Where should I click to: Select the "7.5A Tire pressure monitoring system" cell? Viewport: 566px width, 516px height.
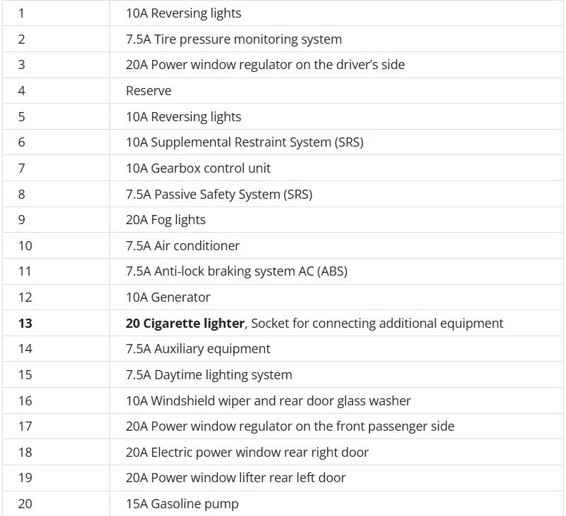click(233, 39)
